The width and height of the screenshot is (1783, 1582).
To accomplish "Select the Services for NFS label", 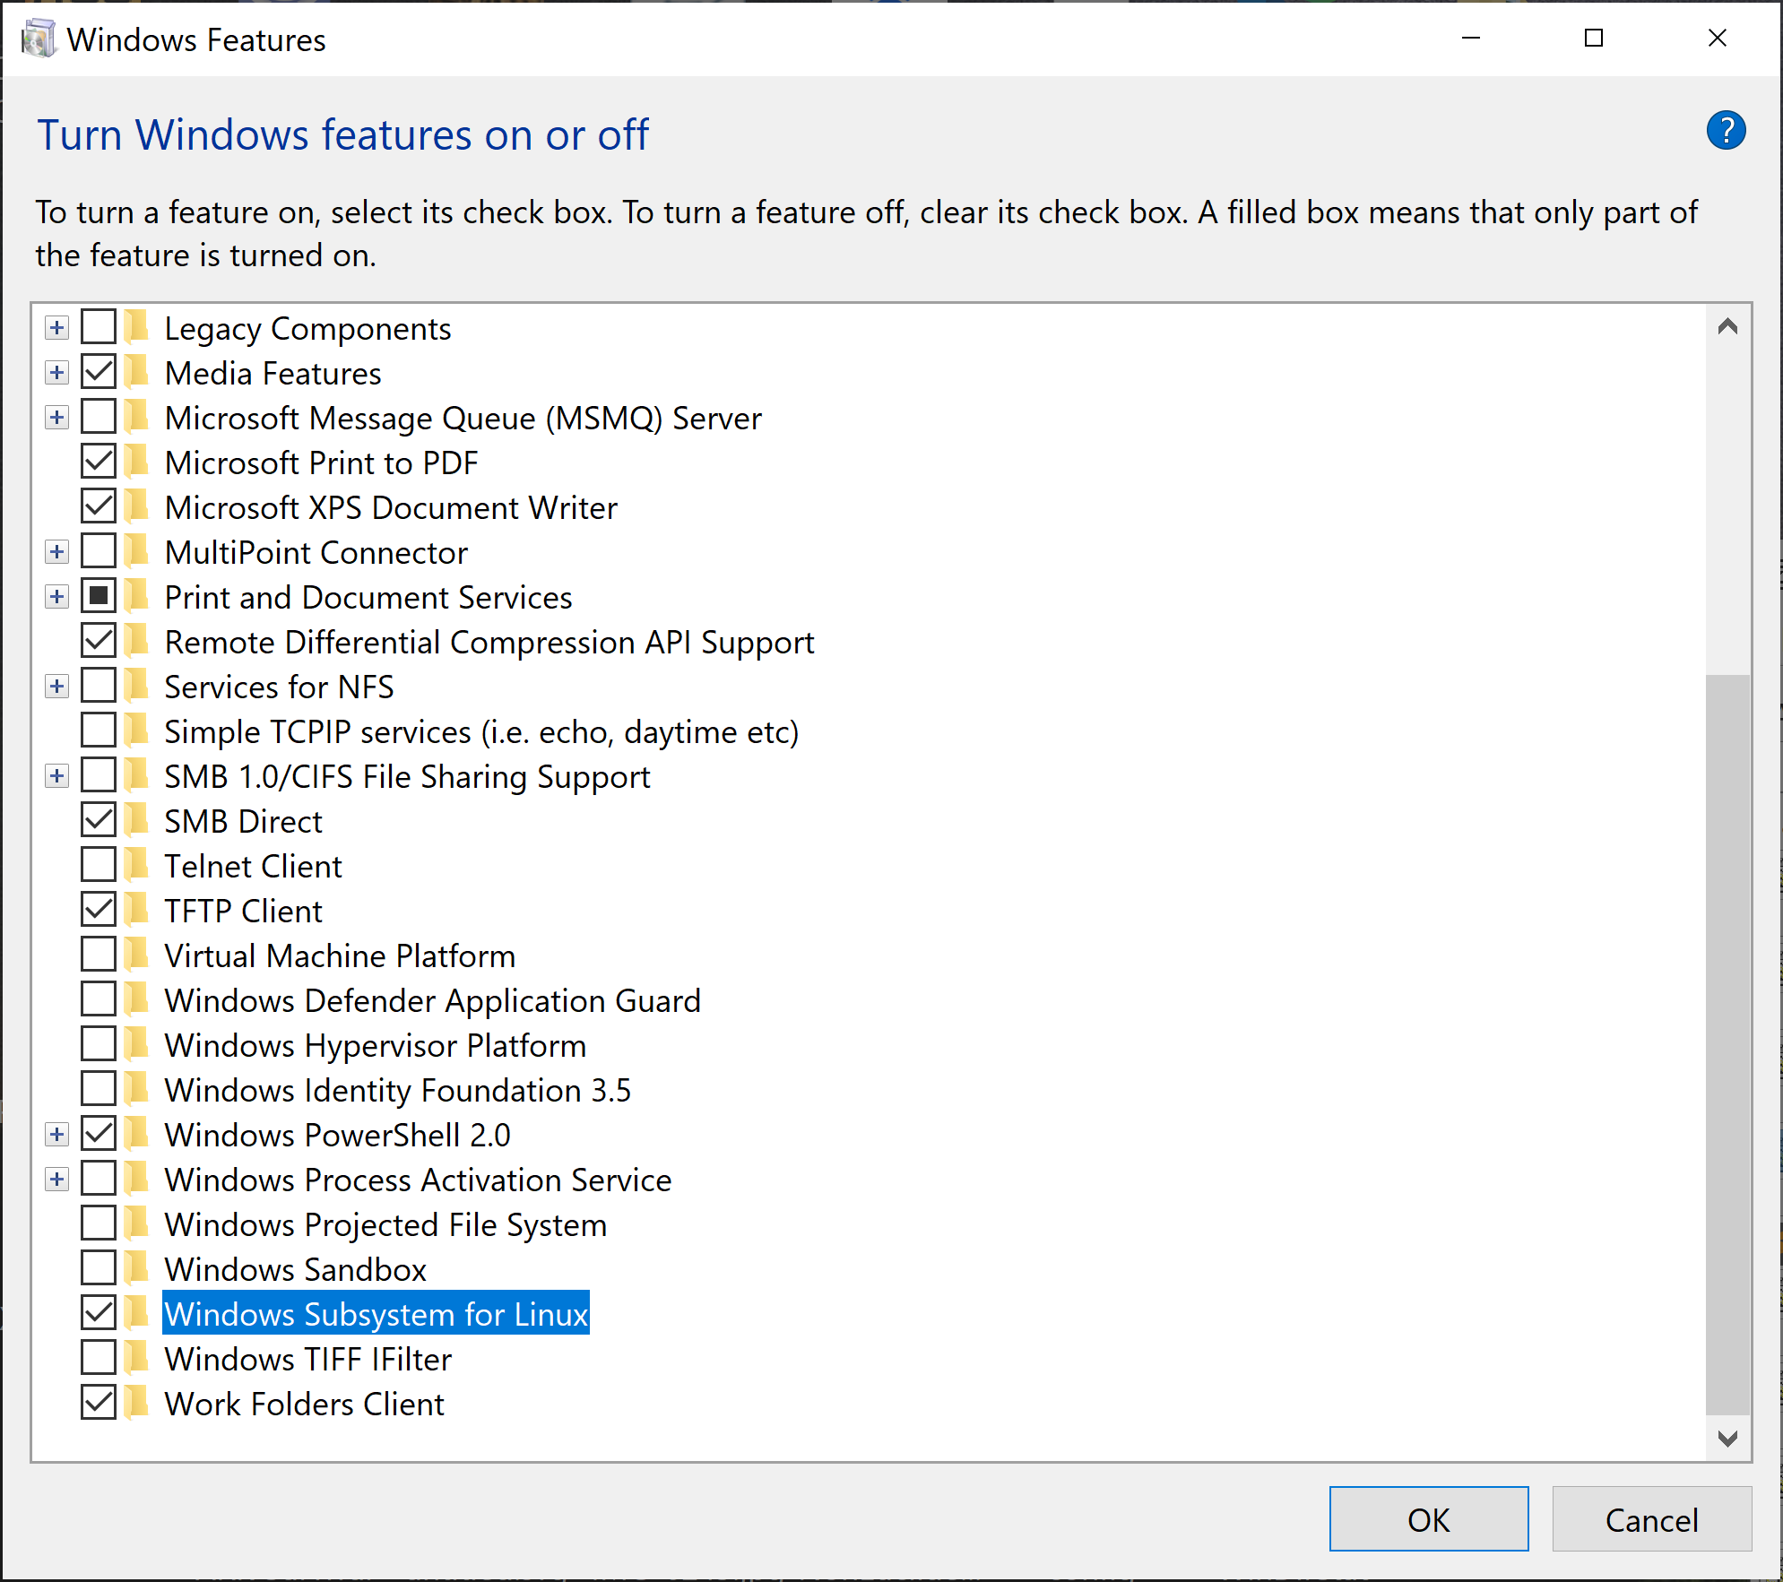I will click(280, 687).
